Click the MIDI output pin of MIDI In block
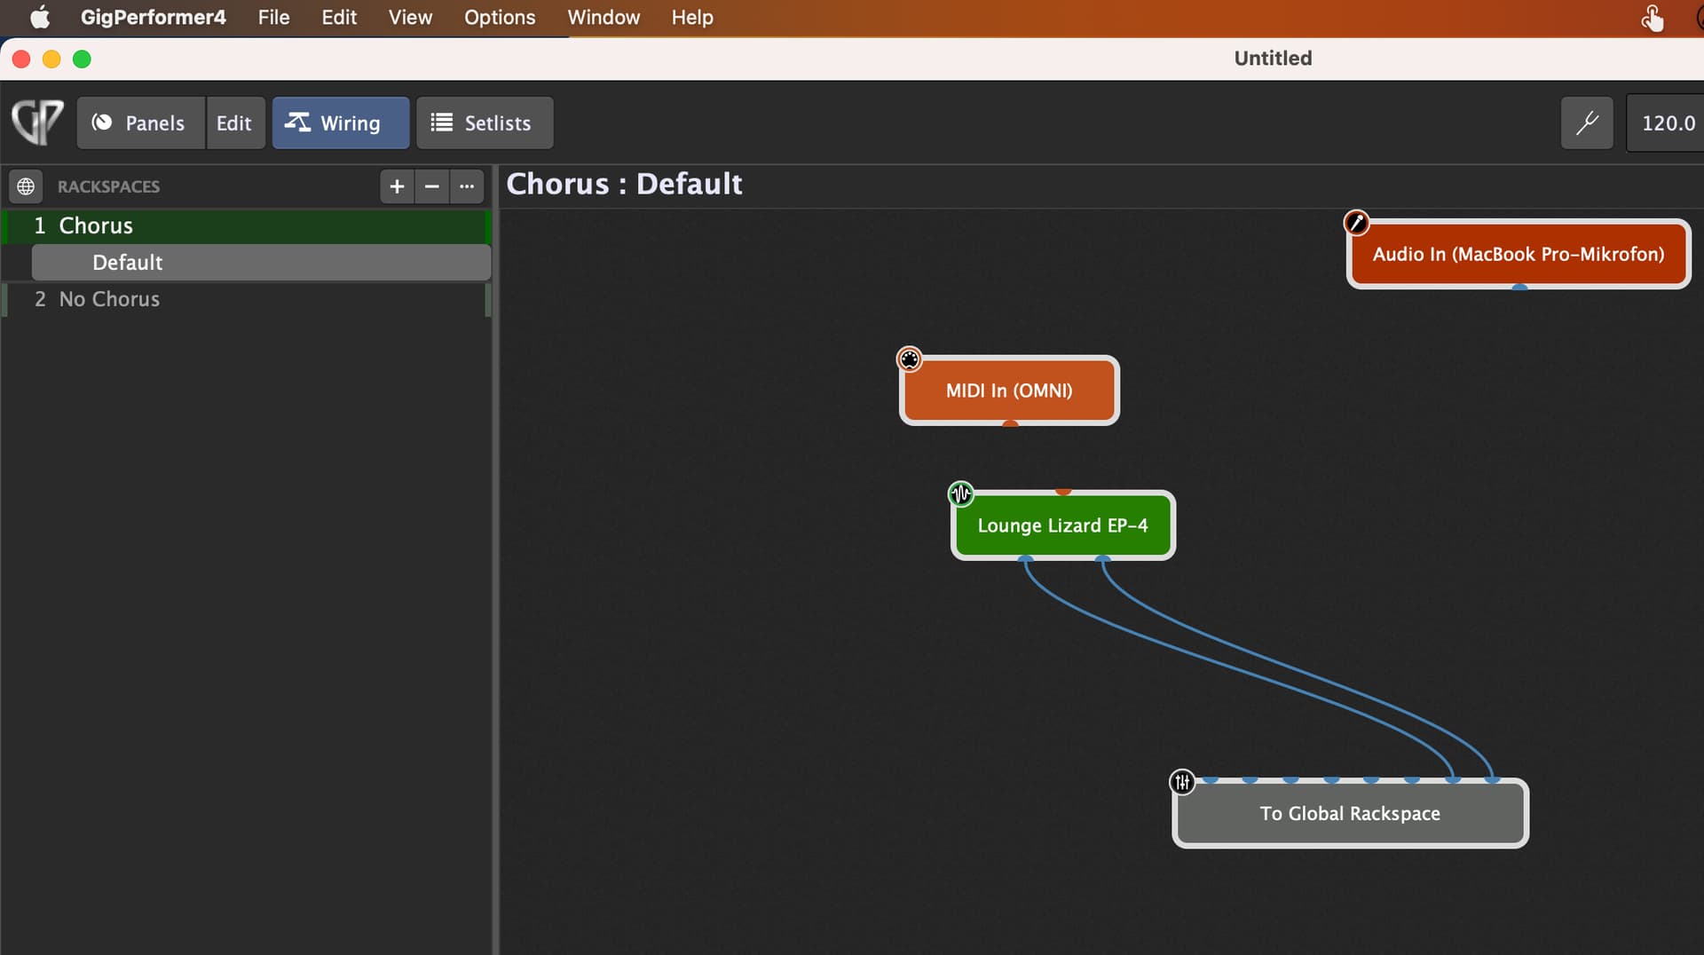 1010,423
